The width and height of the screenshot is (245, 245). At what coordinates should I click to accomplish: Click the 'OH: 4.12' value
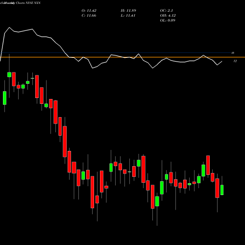(168, 16)
